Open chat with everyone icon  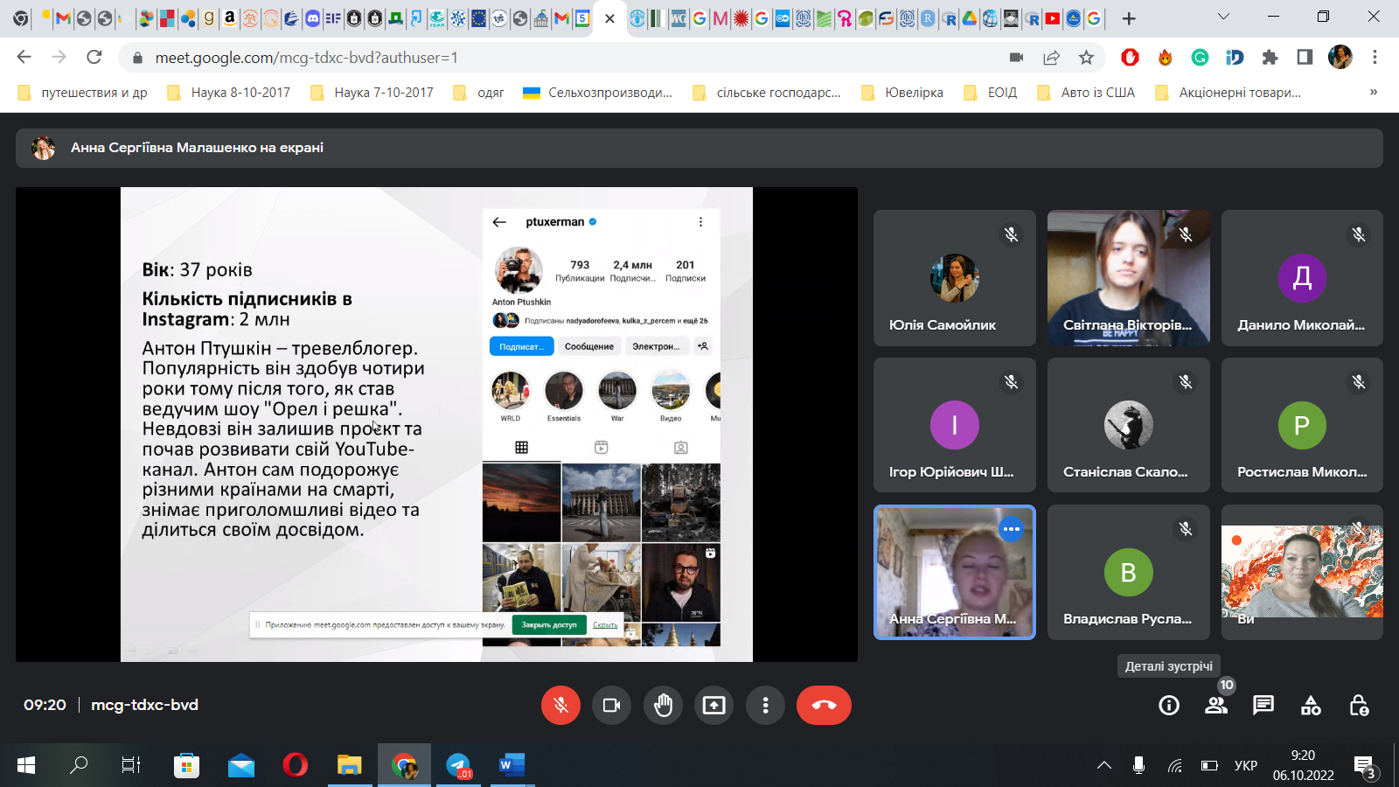1263,706
